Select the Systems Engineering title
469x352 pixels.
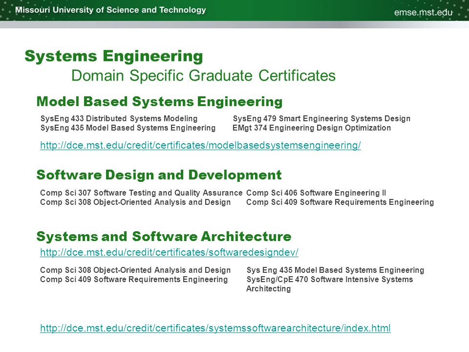coord(114,56)
